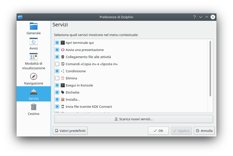Screen dimensions: 233x156
Task: Open the Generale settings section
Action: click(x=33, y=28)
